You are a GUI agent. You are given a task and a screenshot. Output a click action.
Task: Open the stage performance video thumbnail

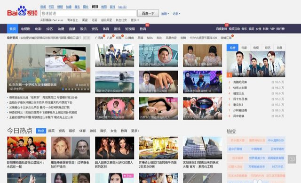tap(203, 82)
